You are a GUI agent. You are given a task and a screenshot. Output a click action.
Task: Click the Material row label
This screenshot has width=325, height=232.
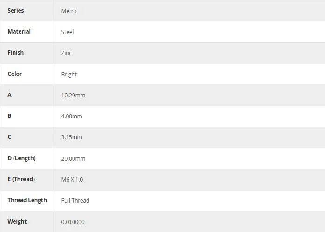[x=19, y=32]
